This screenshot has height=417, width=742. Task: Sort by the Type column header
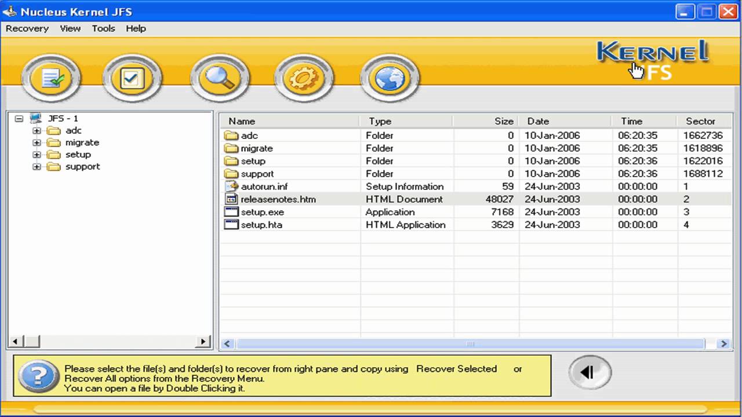pyautogui.click(x=406, y=121)
